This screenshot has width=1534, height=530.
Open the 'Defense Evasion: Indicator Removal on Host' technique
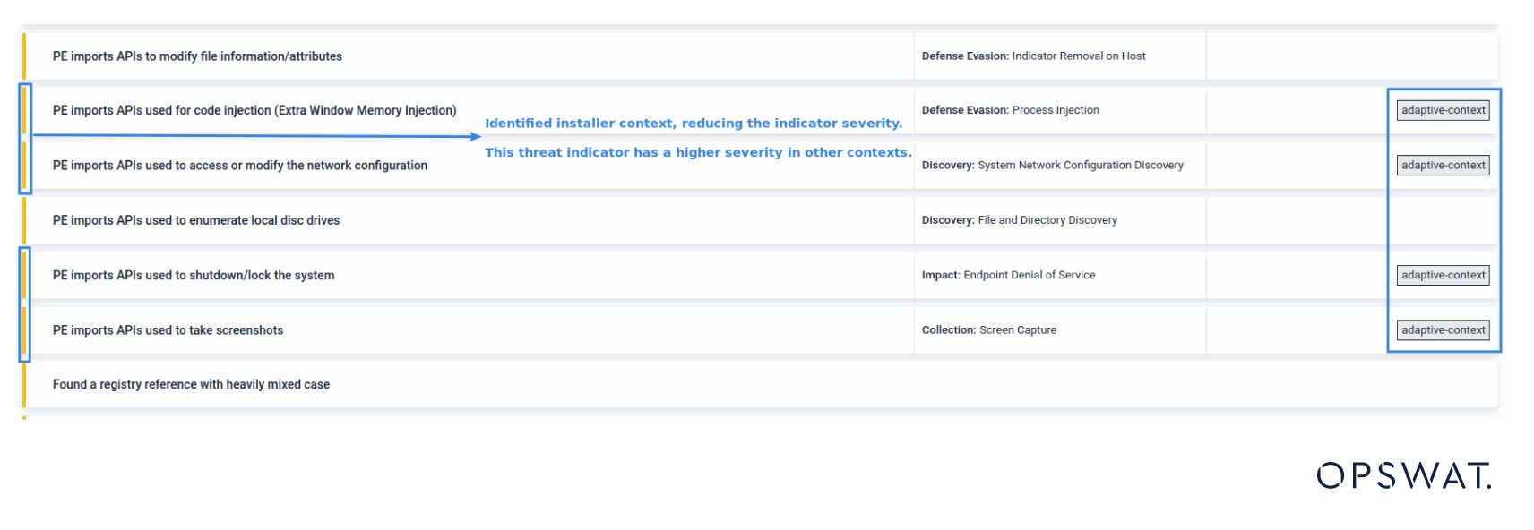1033,56
